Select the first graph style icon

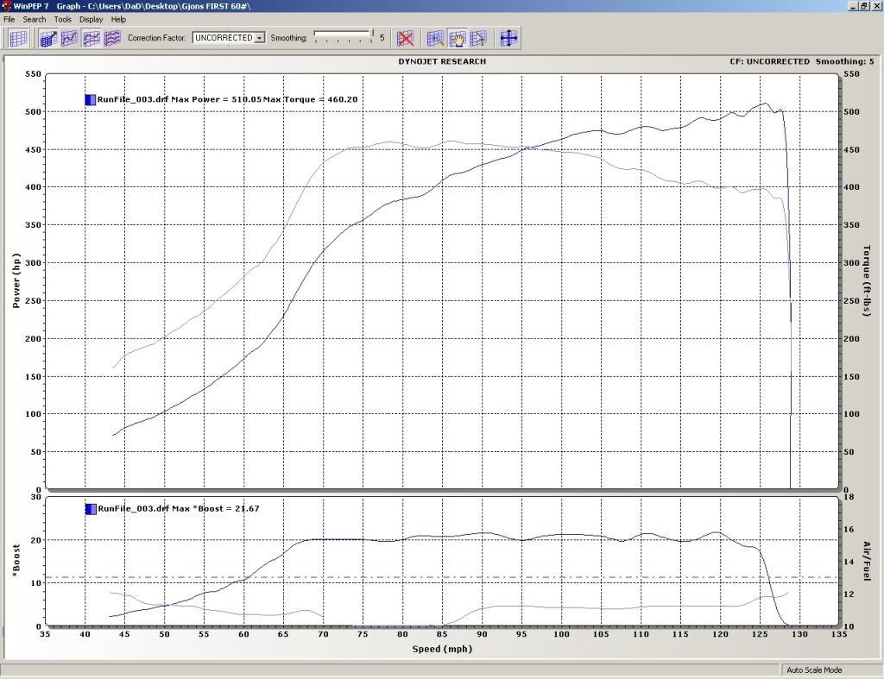tap(47, 38)
